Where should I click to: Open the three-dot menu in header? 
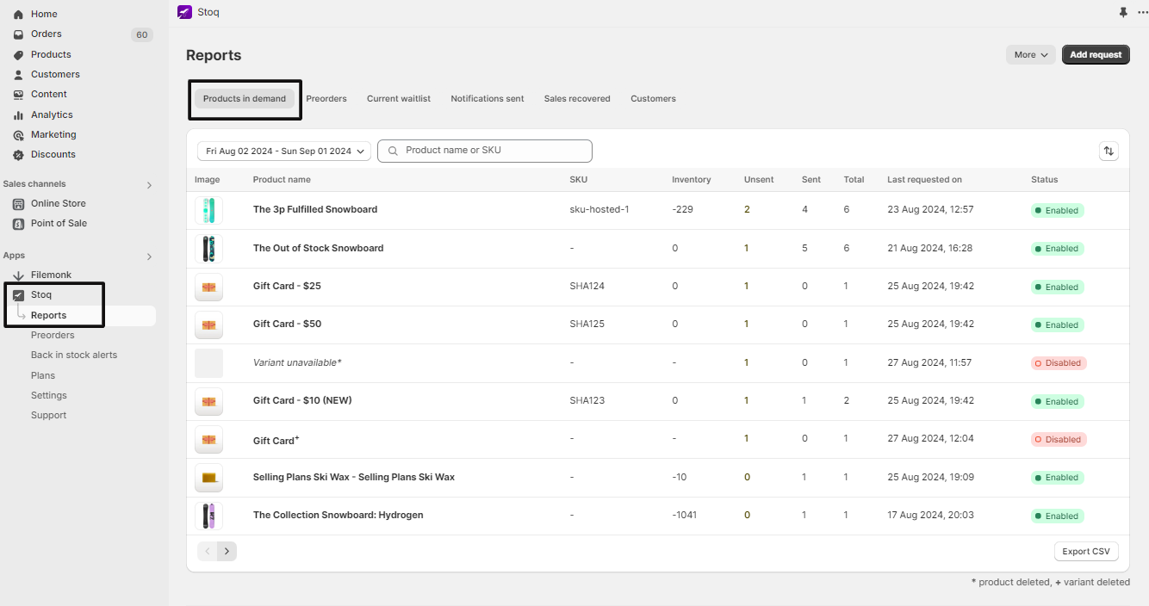(x=1142, y=12)
